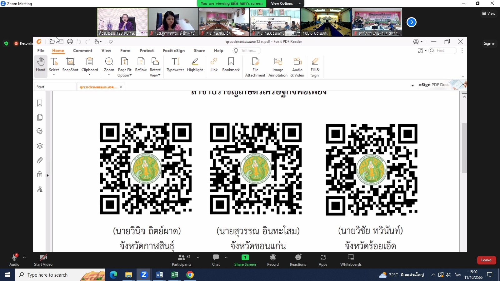The height and width of the screenshot is (281, 500).
Task: Open View Options dropdown
Action: 286,3
